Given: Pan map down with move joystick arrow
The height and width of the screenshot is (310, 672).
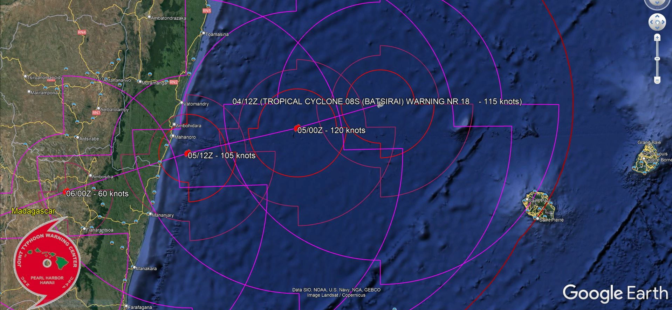Looking at the screenshot, I should coord(657,28).
